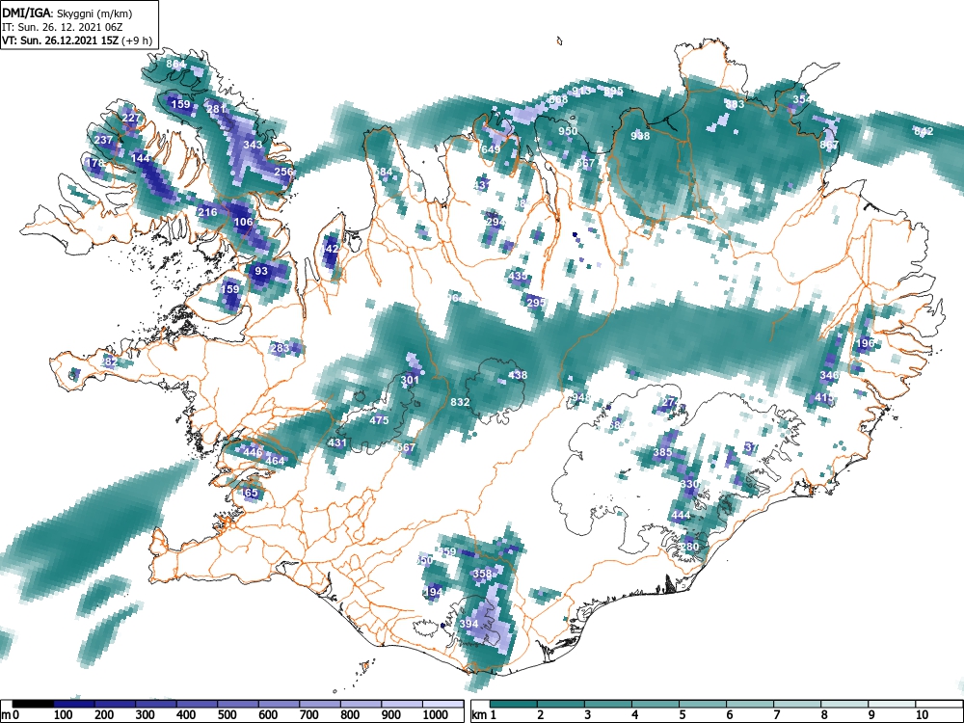Screen dimensions: 964x723
Task: Click the '1000' label in meter legend
Action: (436, 715)
